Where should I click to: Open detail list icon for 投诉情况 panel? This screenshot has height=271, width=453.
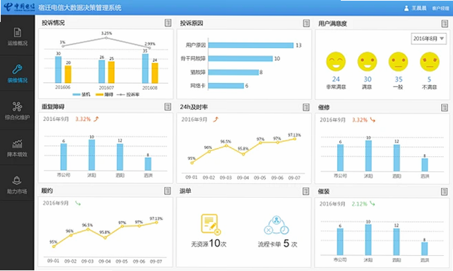(x=168, y=23)
